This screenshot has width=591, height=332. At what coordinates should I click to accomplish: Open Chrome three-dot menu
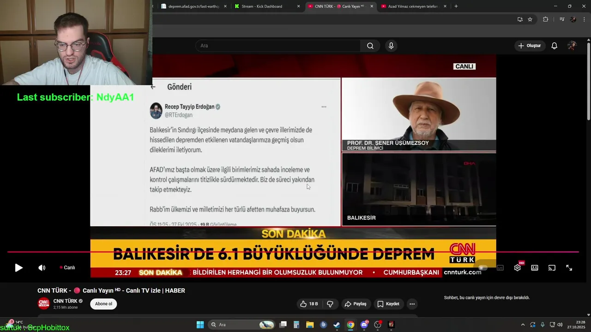coord(585,19)
